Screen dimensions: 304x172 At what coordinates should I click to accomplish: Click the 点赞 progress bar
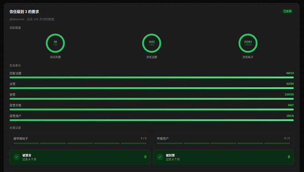152,88
